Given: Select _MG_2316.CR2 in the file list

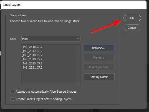Looking at the screenshot, I should 32,47.
